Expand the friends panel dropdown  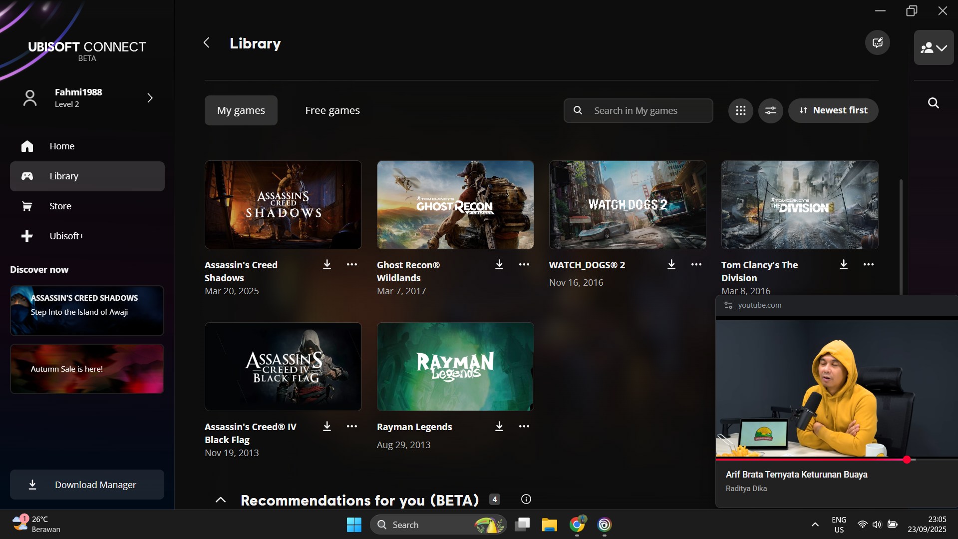click(934, 47)
